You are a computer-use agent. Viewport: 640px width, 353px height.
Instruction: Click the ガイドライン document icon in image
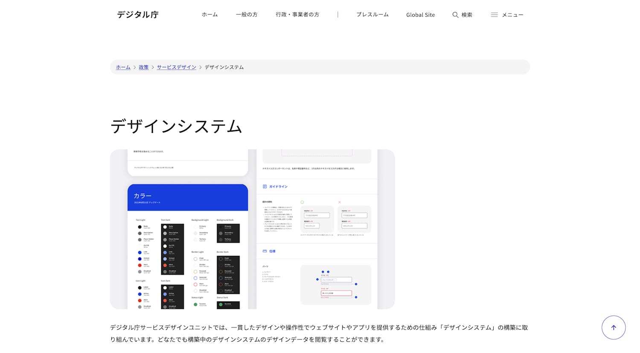click(265, 187)
